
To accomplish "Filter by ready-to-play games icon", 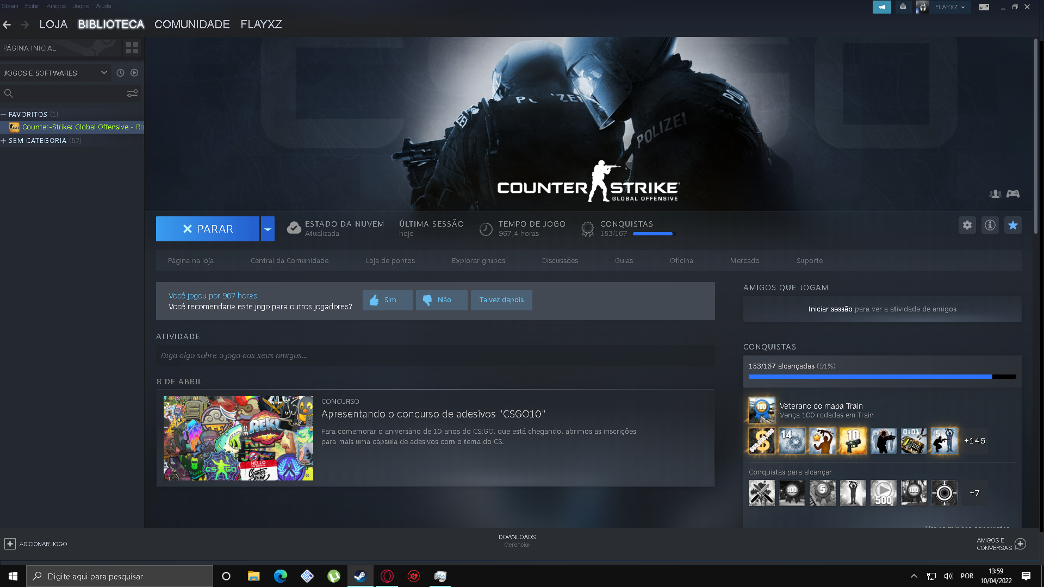I will coord(134,73).
